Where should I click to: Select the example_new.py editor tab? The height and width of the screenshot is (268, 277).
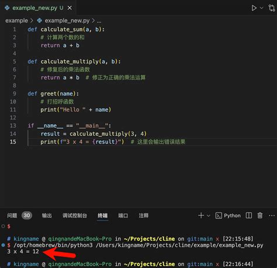[x=38, y=8]
